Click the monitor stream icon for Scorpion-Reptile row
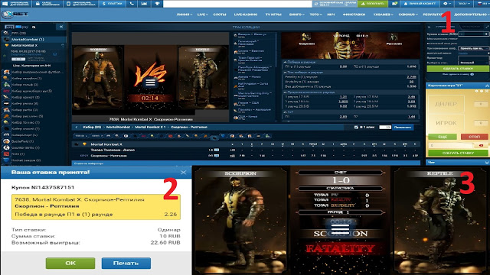Image resolution: width=490 pixels, height=275 pixels. pos(216,156)
